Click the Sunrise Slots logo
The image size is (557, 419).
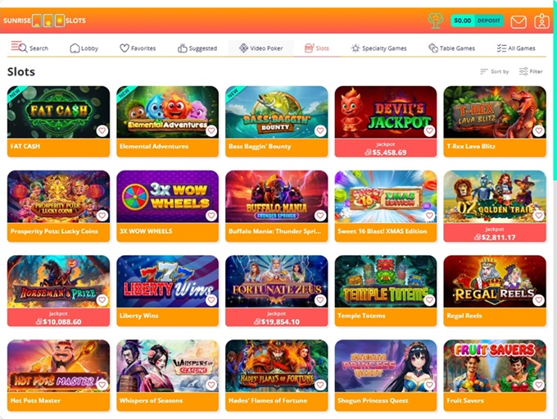coord(44,20)
